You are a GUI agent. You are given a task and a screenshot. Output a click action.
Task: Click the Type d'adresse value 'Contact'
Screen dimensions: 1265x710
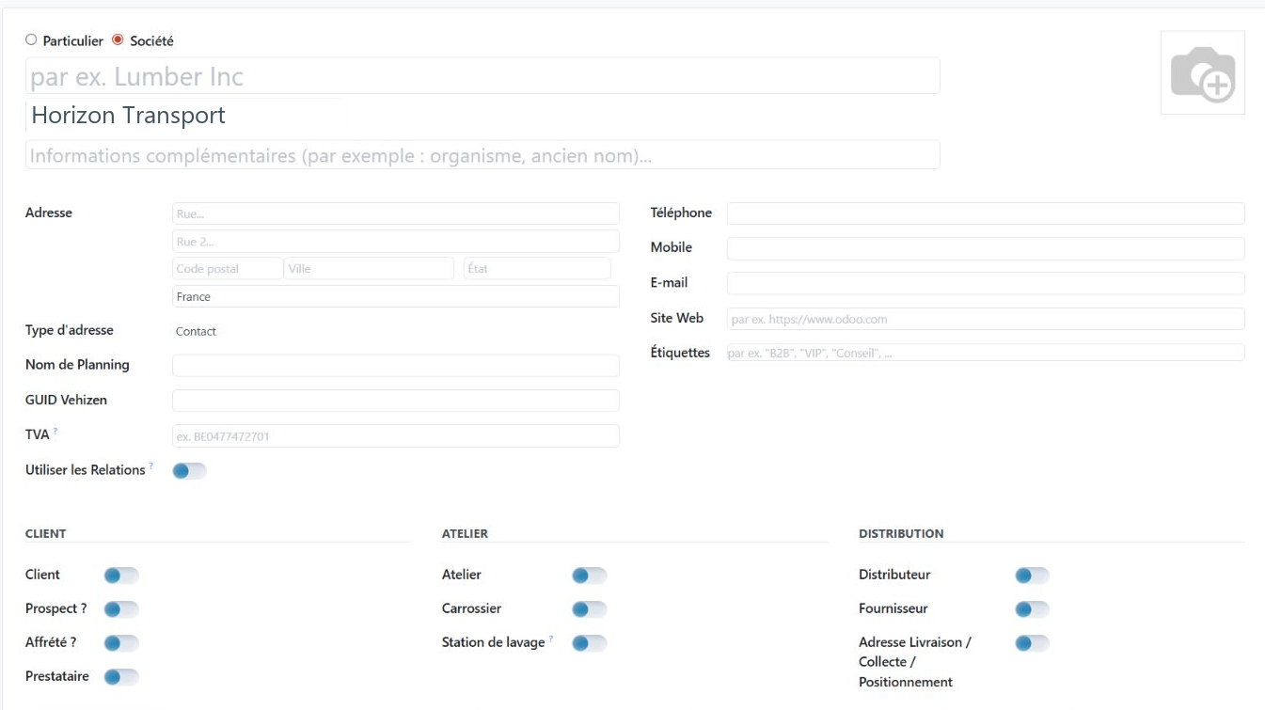(196, 331)
